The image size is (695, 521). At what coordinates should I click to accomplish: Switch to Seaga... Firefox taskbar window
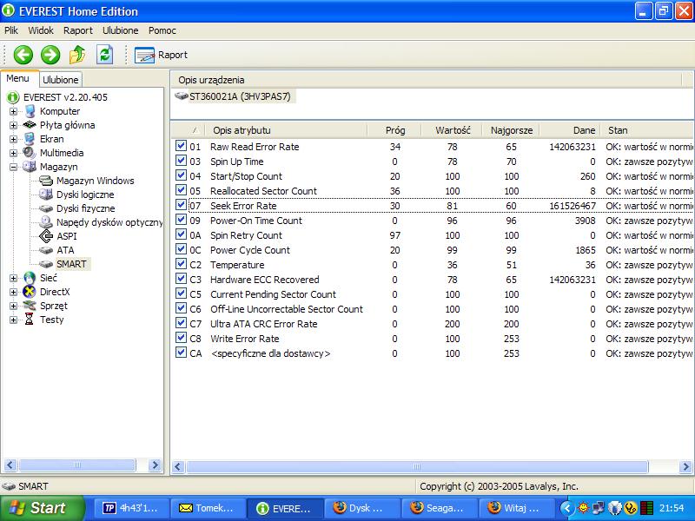440,508
